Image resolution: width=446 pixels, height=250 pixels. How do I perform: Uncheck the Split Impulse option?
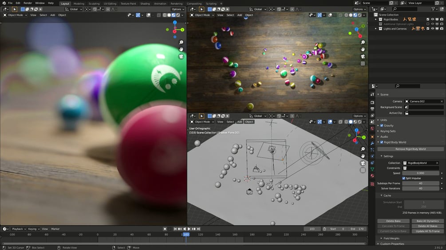(x=403, y=178)
